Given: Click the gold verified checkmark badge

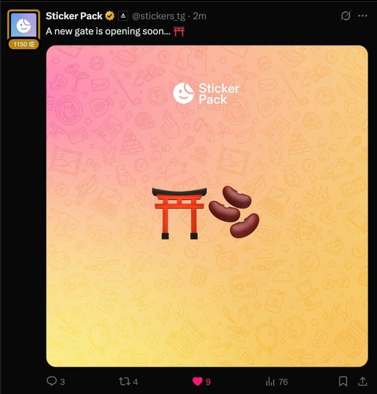Looking at the screenshot, I should 110,16.
